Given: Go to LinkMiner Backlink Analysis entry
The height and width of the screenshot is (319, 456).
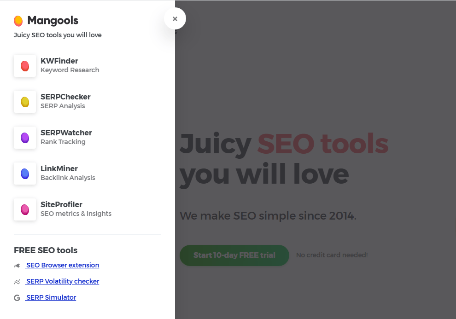Looking at the screenshot, I should (x=68, y=173).
